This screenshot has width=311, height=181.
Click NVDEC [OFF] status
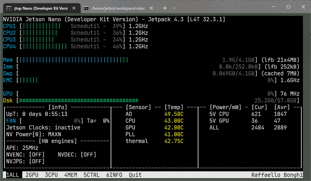pos(77,155)
